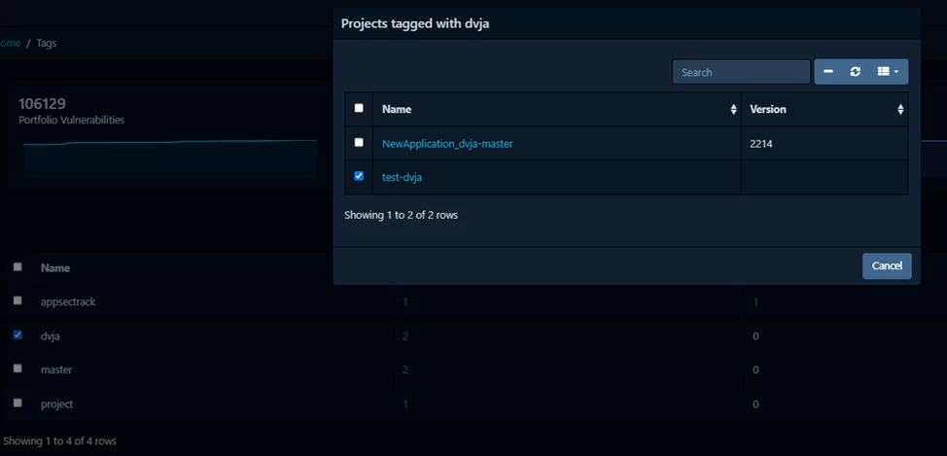Check the master tag checkbox

[18, 368]
